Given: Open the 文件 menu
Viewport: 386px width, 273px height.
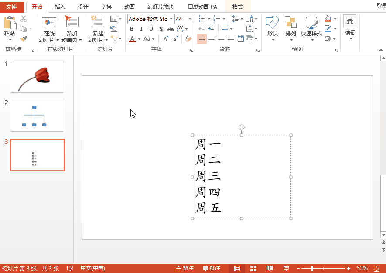Looking at the screenshot, I should 12,7.
